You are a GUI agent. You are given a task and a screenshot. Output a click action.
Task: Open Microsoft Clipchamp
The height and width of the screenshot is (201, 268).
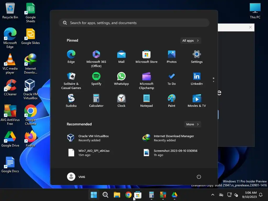pos(147,81)
